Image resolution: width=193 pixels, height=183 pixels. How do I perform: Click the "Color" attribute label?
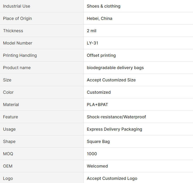pyautogui.click(x=8, y=92)
